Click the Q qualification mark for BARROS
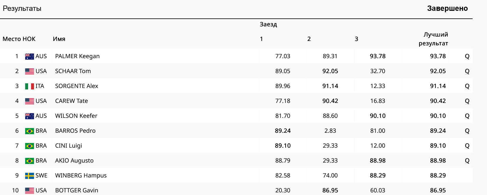This screenshot has width=487, height=195. pos(467,131)
